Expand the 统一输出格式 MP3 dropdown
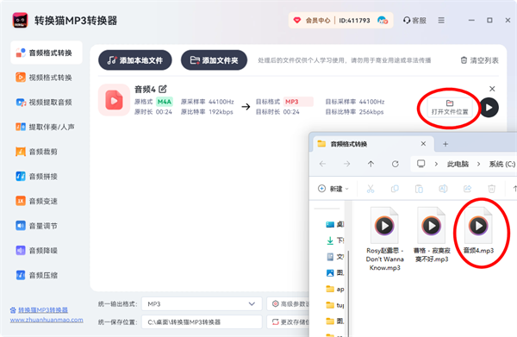Screen dimensions: 517x337 tap(202, 303)
